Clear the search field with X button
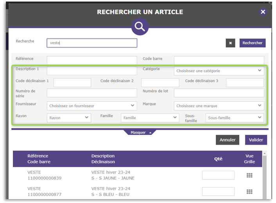276x203 pixels. (230, 43)
